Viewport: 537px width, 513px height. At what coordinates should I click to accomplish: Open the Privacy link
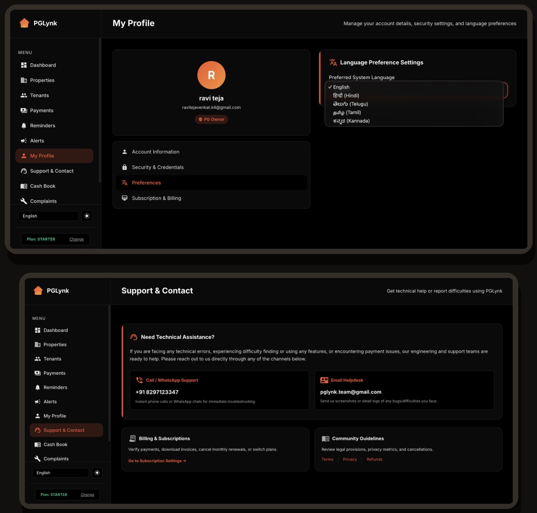coord(350,459)
